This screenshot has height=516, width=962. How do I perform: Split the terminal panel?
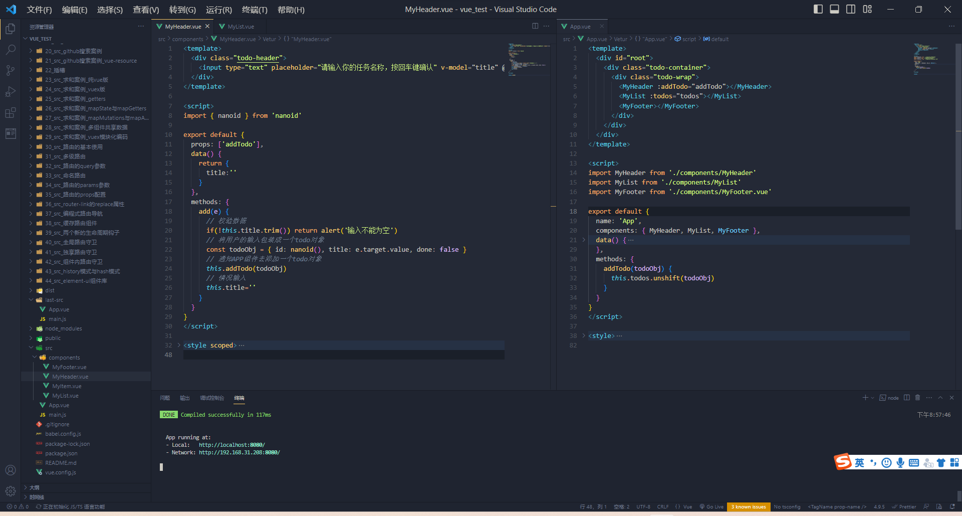(906, 398)
